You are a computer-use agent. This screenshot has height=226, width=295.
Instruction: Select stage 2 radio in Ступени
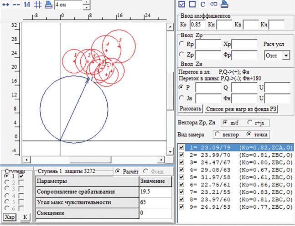pyautogui.click(x=6, y=182)
